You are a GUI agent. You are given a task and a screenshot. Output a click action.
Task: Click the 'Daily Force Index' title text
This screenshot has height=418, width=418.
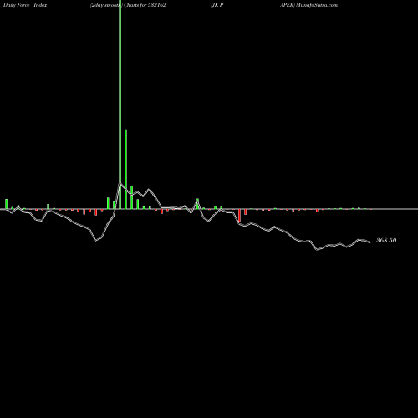click(x=25, y=5)
